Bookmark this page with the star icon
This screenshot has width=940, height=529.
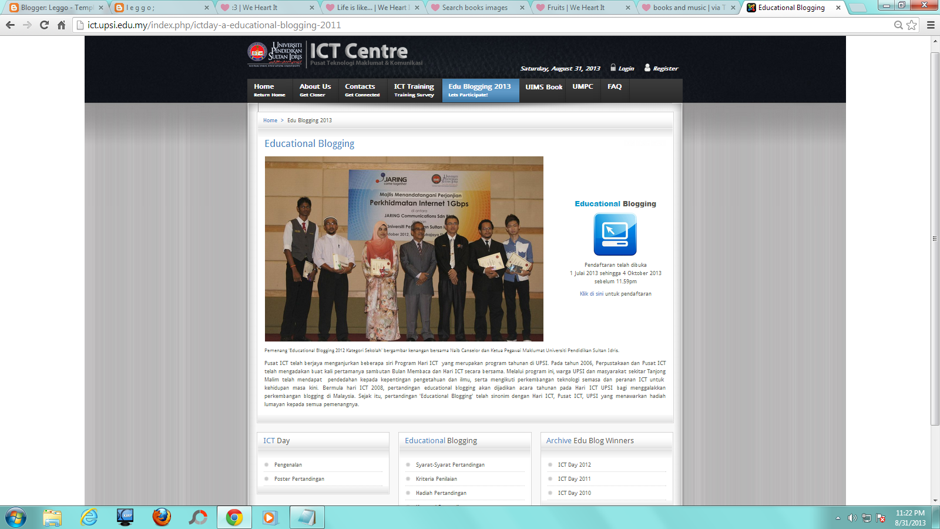coord(911,25)
